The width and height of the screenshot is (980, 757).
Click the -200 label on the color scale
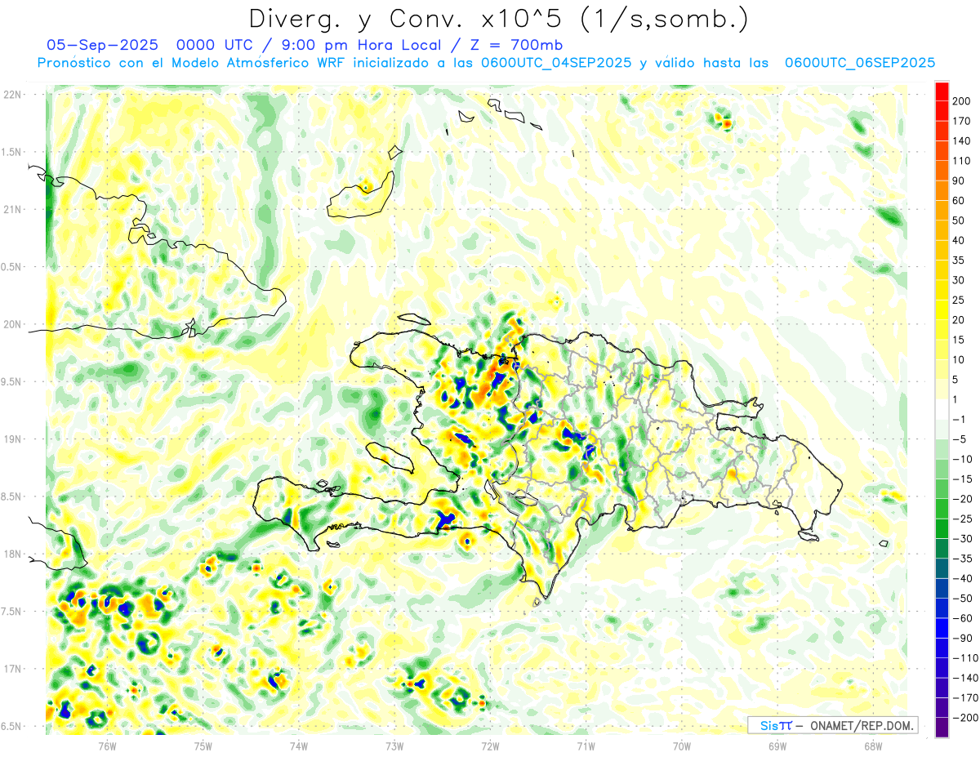(x=963, y=718)
